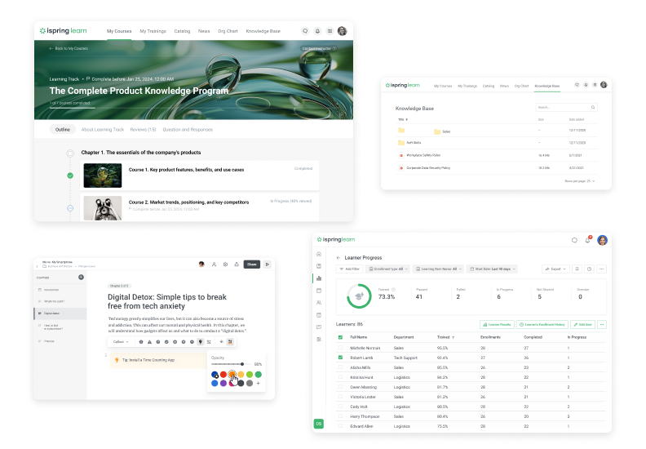Image resolution: width=646 pixels, height=449 pixels.
Task: Go to home icon in Learner Progress sidebar
Action: pos(319,254)
